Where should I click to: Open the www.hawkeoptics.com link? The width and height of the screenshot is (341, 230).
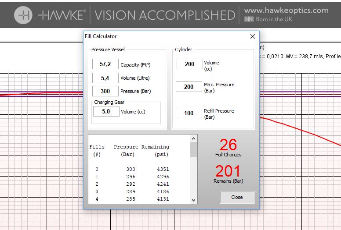click(286, 10)
